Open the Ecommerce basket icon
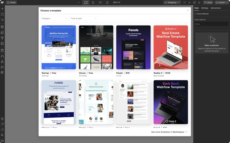The height and width of the screenshot is (143, 230). click(x=2, y=67)
